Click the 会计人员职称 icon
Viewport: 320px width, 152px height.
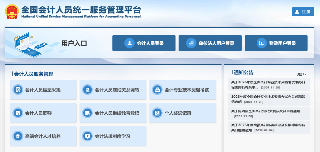(x=18, y=113)
